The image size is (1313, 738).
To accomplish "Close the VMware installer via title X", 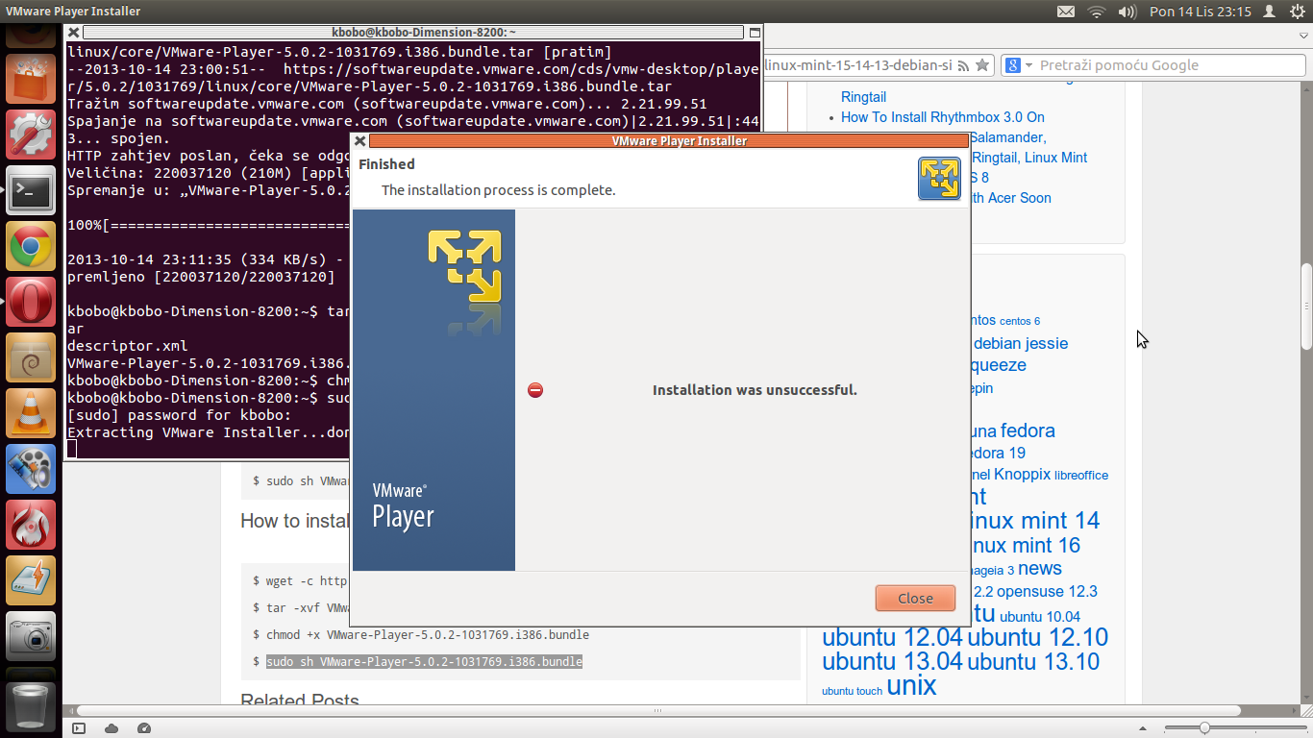I will 359,140.
